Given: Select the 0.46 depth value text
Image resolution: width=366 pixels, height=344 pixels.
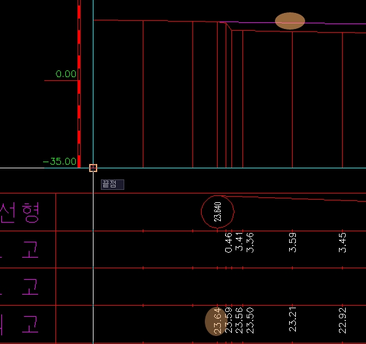Looking at the screenshot, I should pyautogui.click(x=228, y=243).
